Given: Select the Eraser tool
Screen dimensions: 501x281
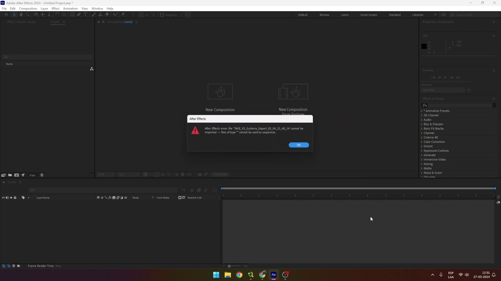Looking at the screenshot, I should click(107, 15).
